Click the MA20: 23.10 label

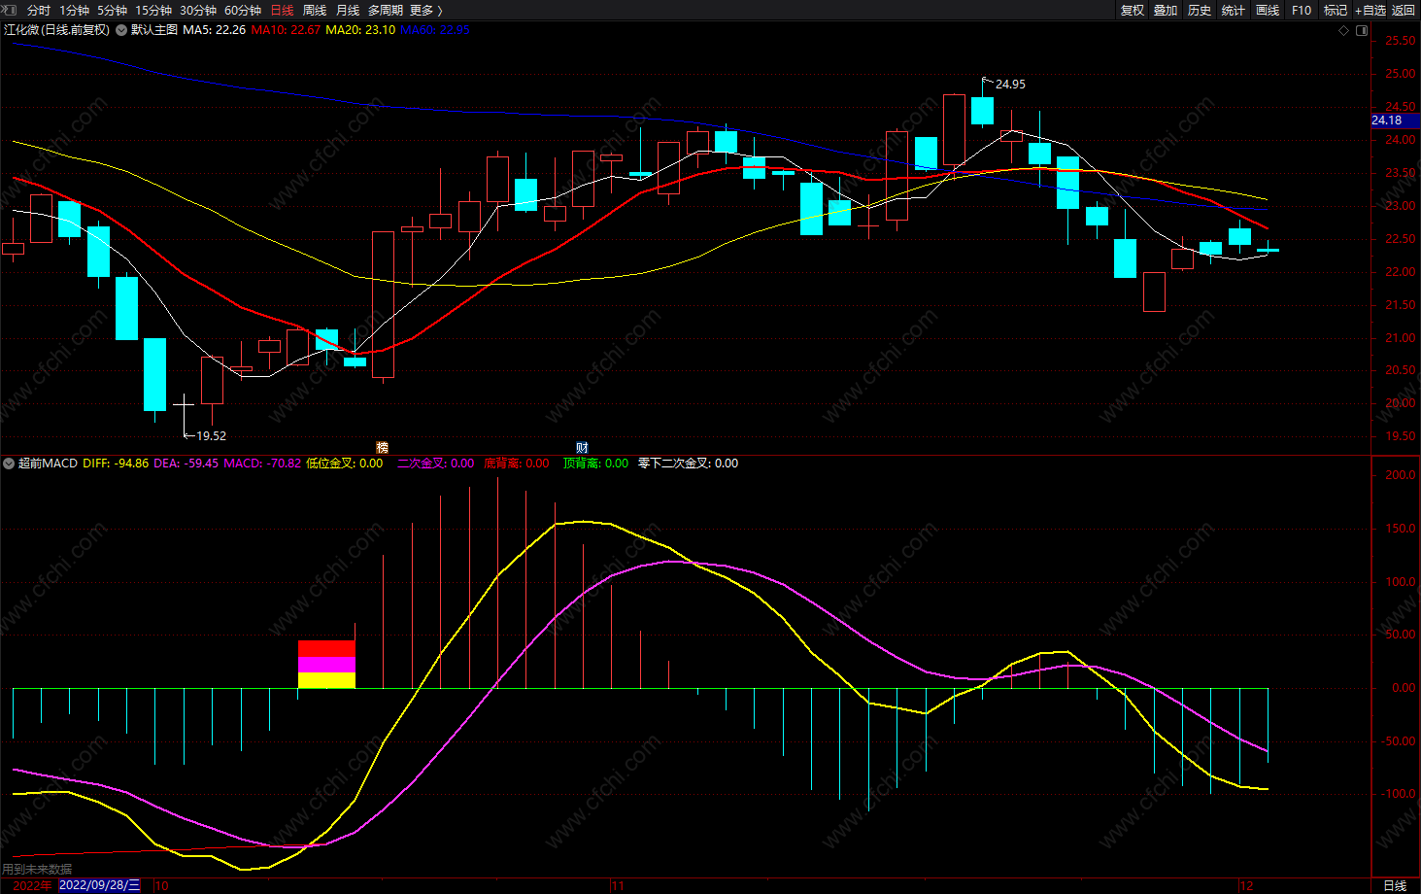[x=360, y=30]
